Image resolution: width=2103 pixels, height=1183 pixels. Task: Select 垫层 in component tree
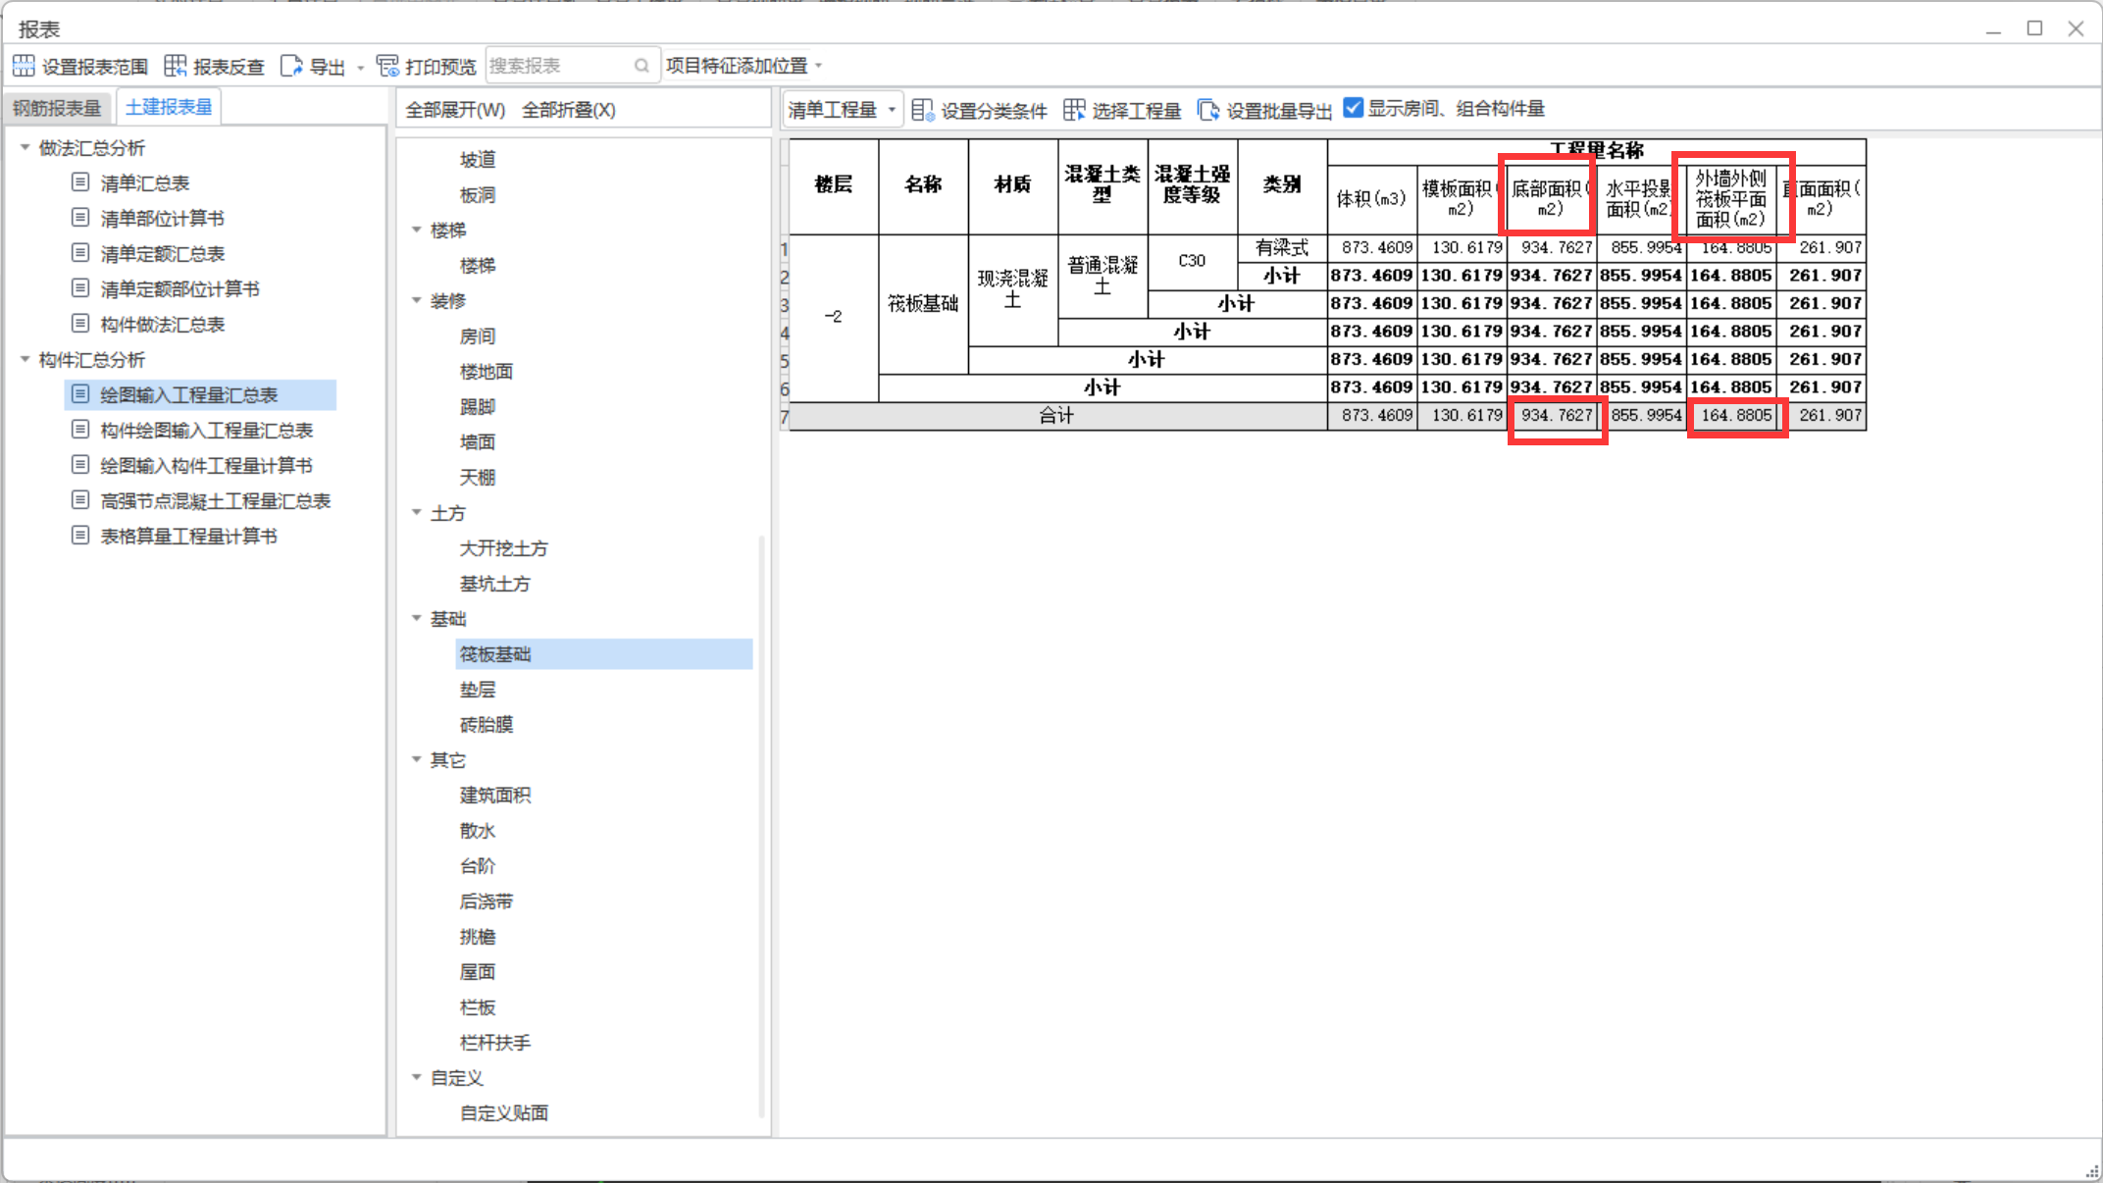click(478, 689)
